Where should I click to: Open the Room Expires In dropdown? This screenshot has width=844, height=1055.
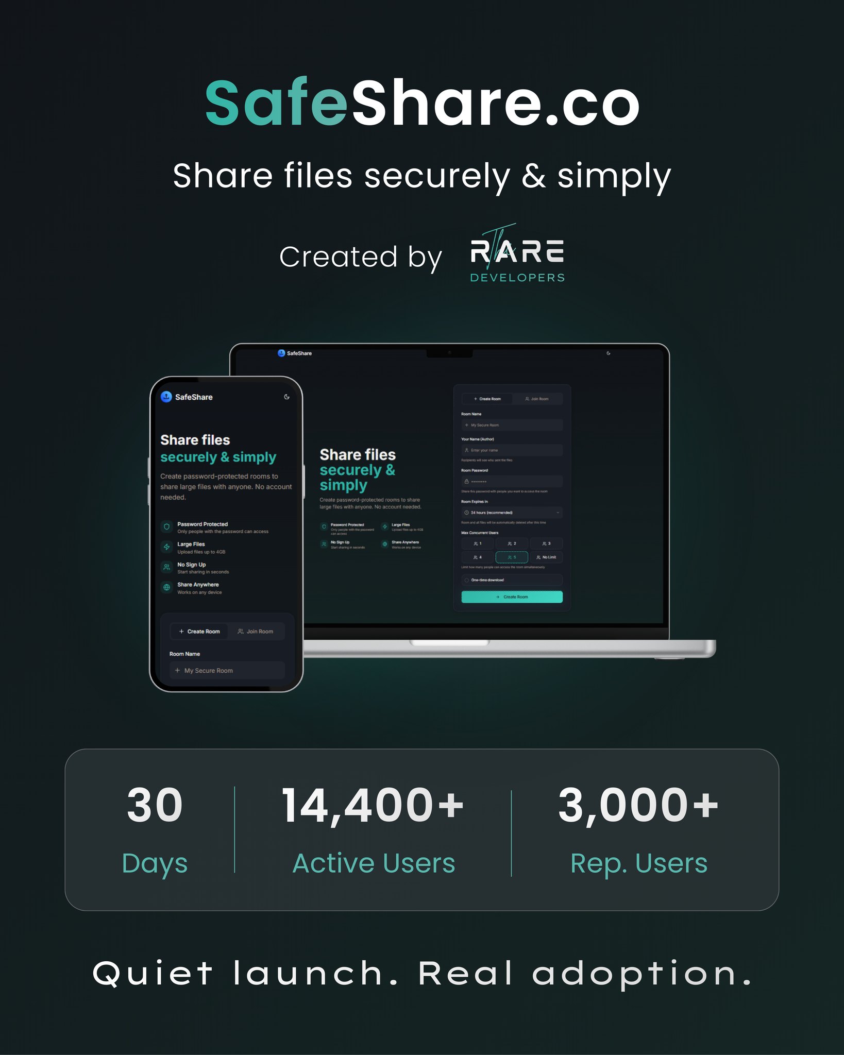[x=511, y=513]
